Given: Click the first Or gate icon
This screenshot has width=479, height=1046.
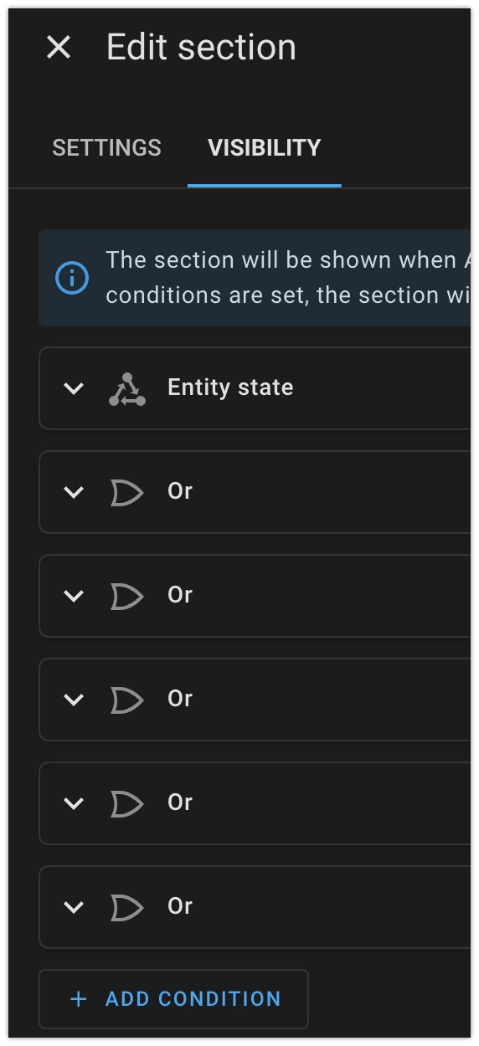Looking at the screenshot, I should click(x=127, y=493).
